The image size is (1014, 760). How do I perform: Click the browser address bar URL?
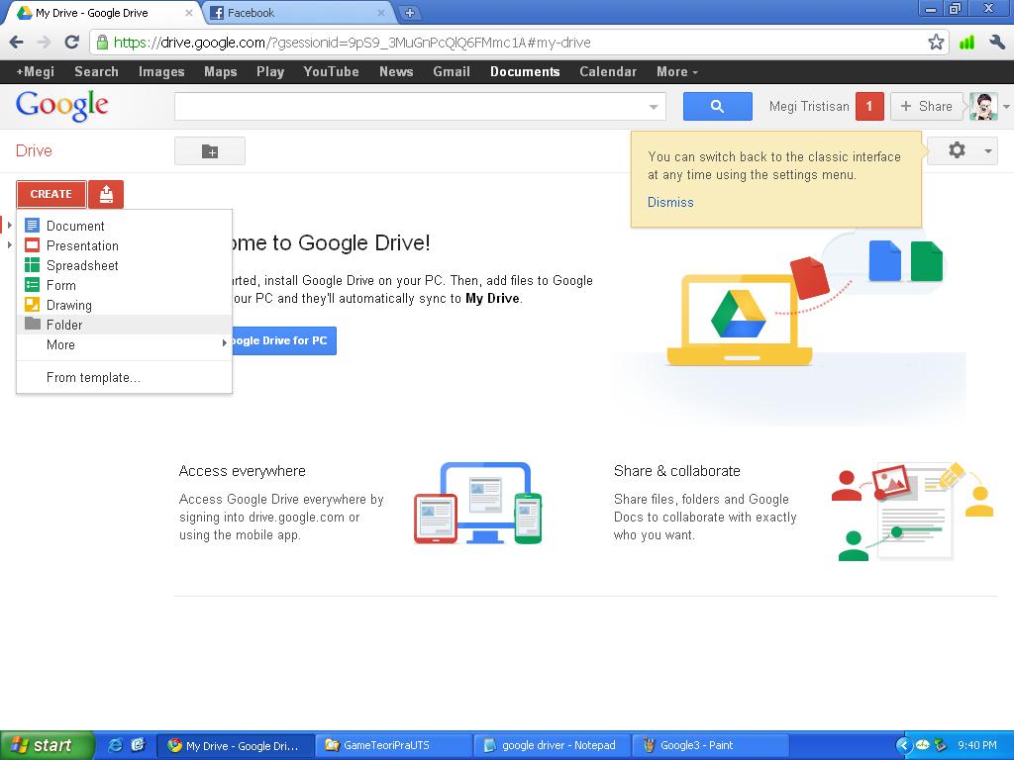point(352,43)
